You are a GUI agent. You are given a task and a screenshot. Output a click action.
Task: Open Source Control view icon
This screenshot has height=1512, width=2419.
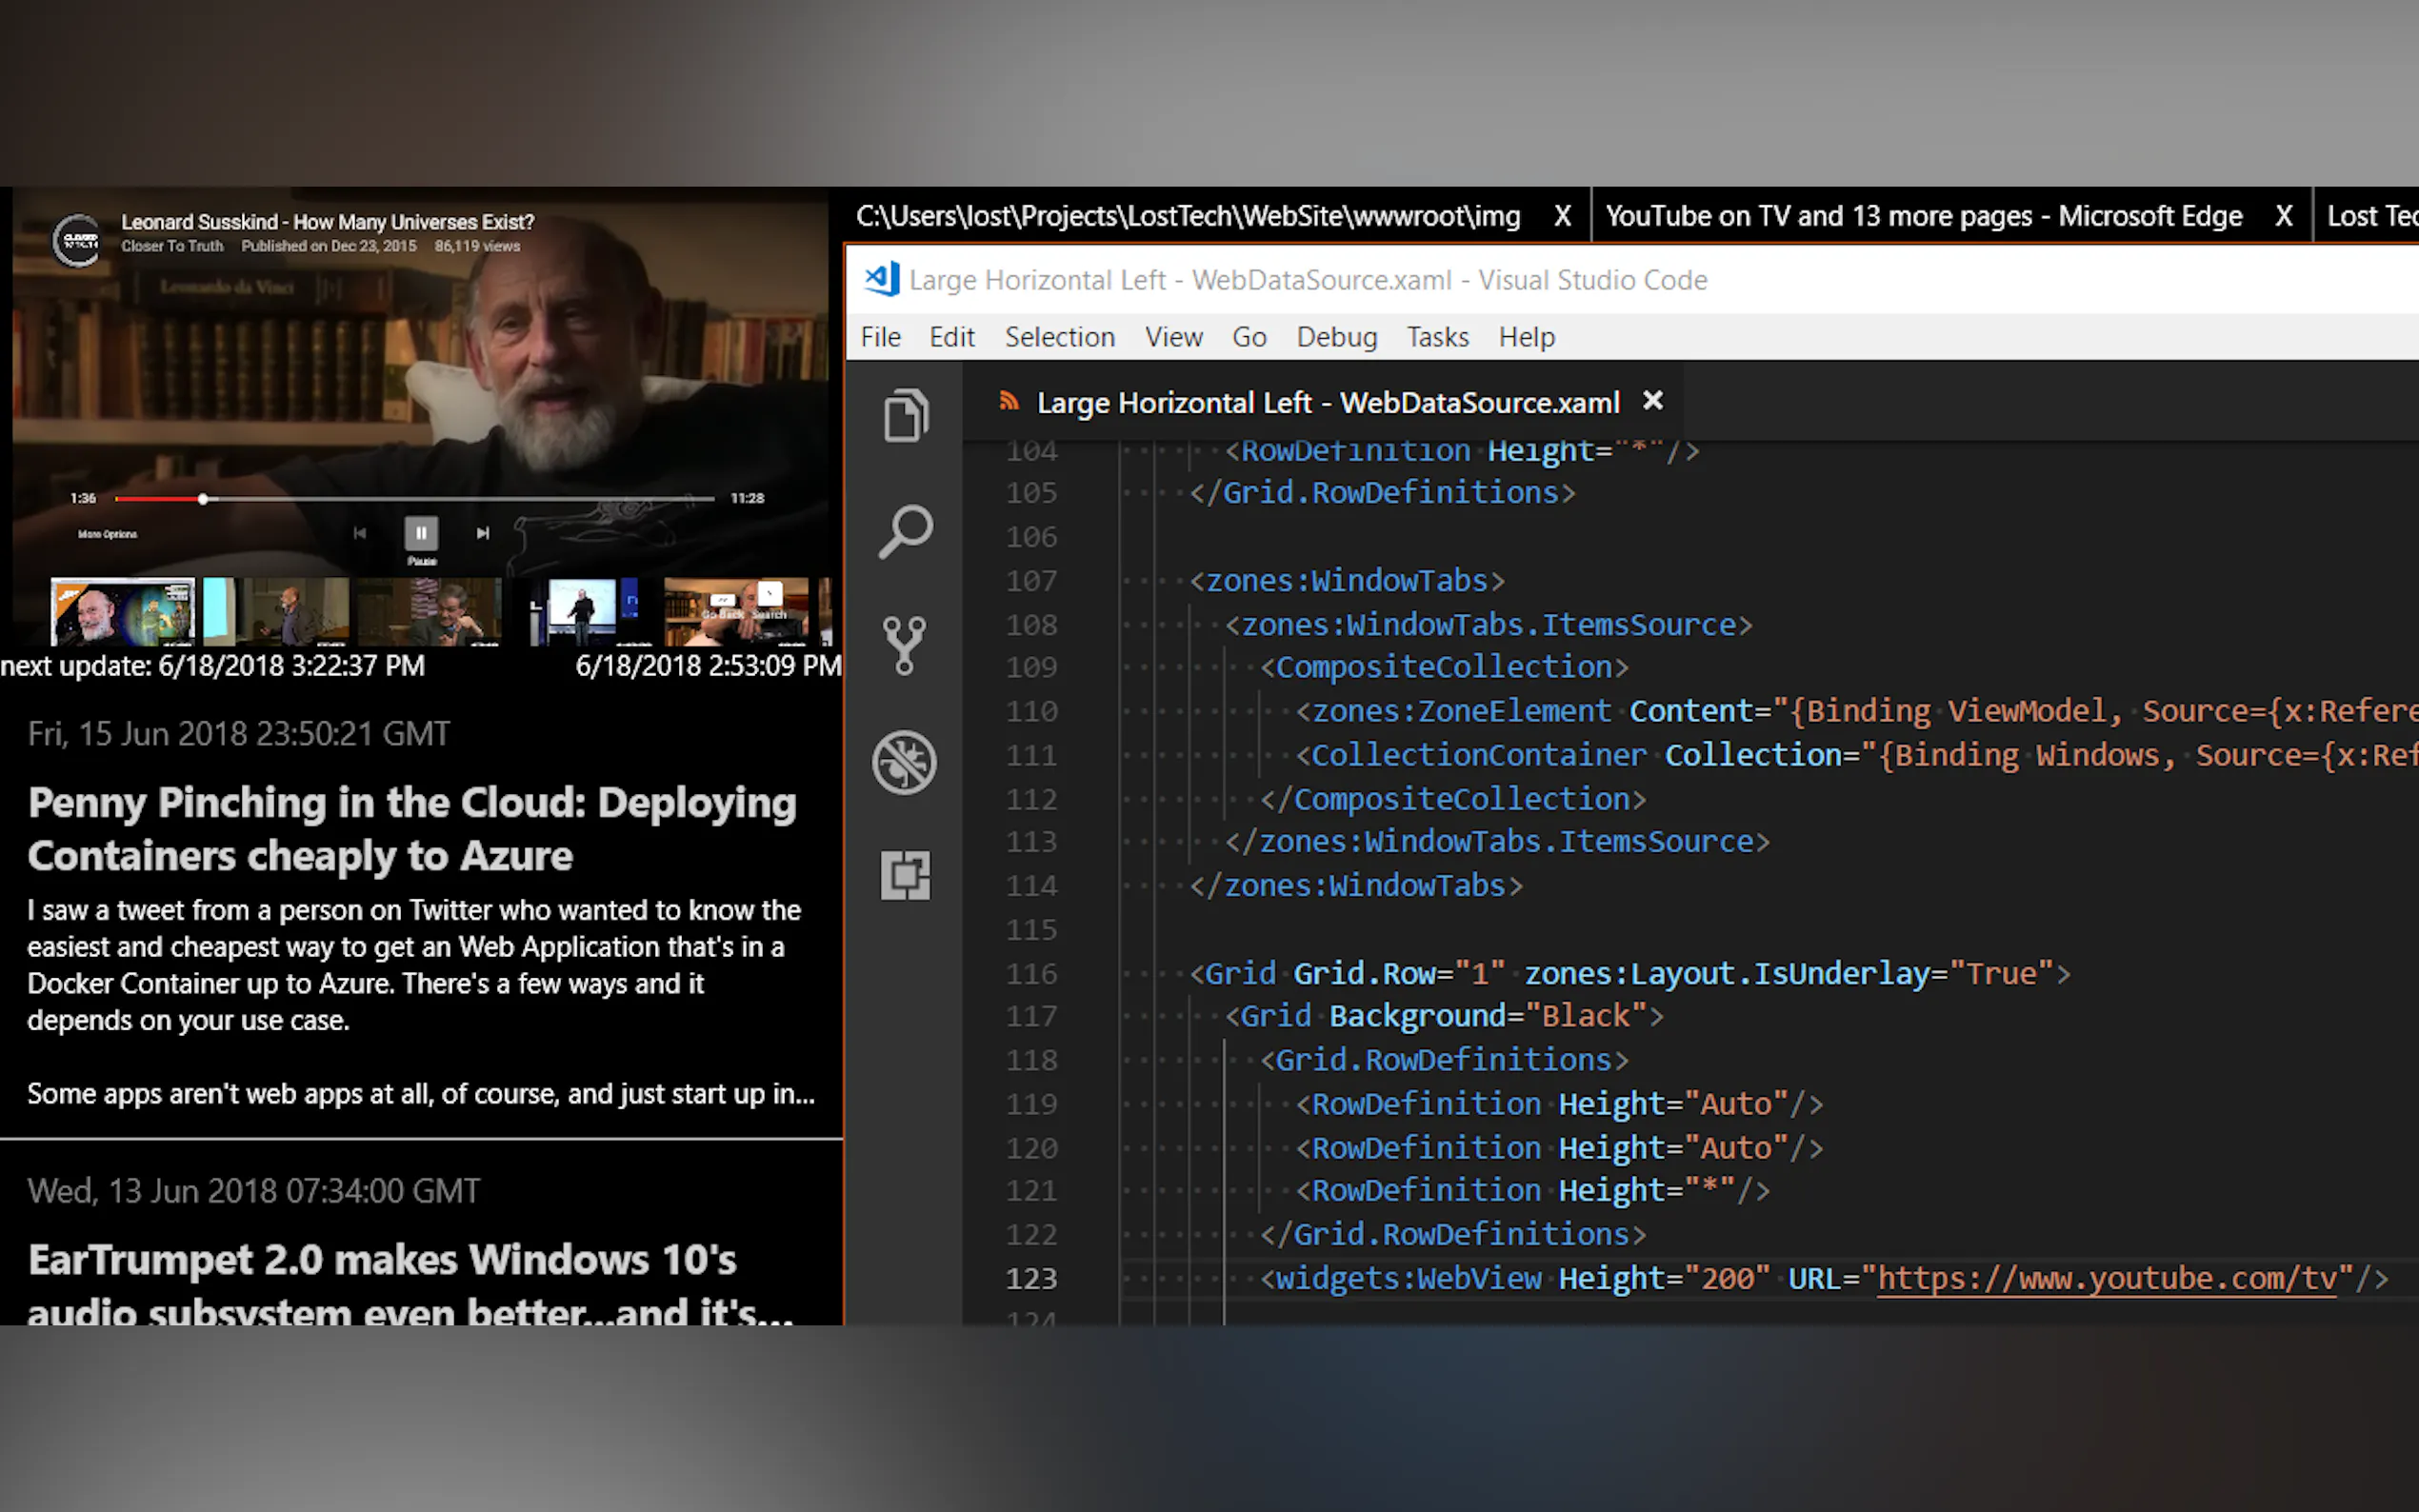pyautogui.click(x=905, y=645)
